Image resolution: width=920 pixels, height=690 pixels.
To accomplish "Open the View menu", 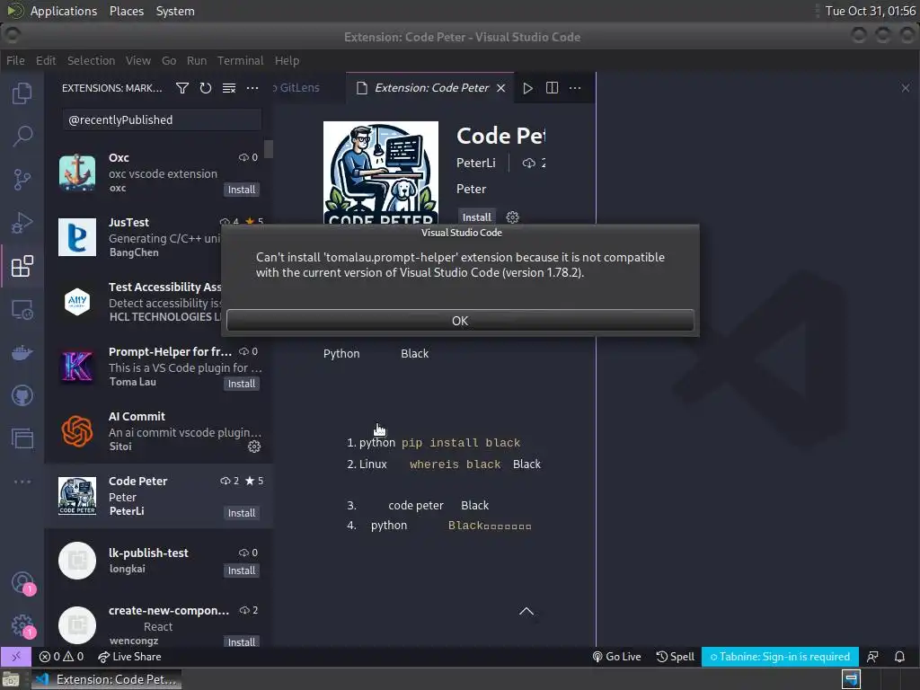I will point(137,60).
